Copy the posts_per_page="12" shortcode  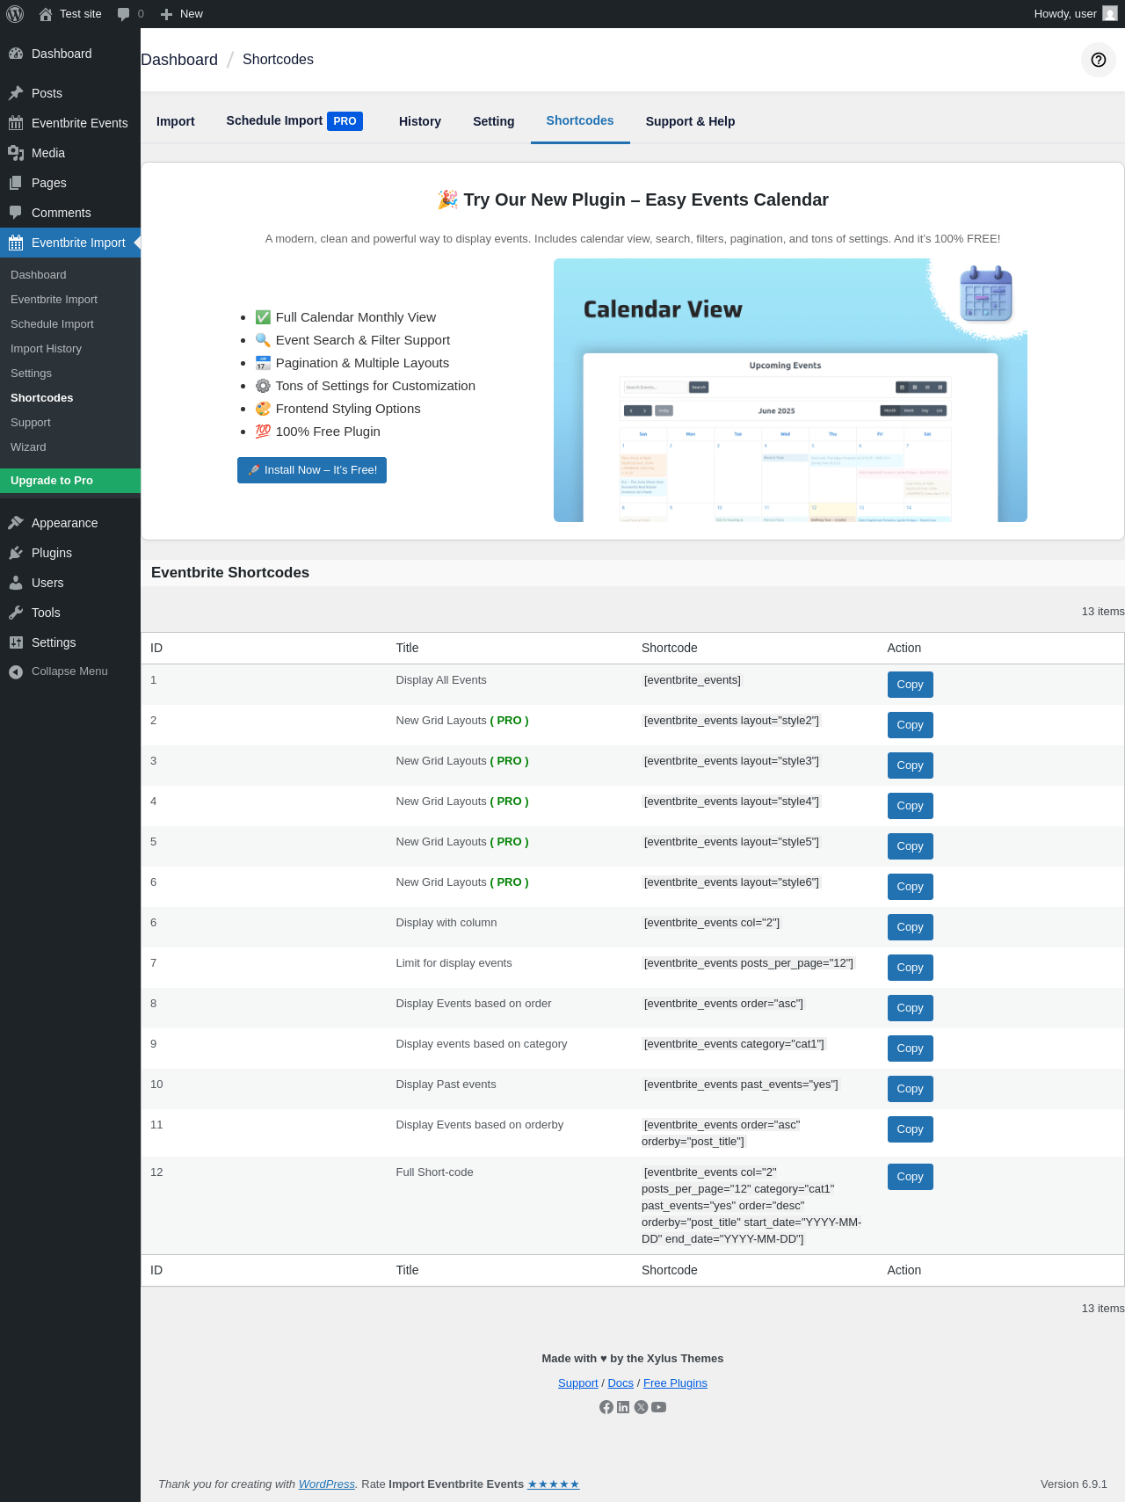tap(910, 968)
